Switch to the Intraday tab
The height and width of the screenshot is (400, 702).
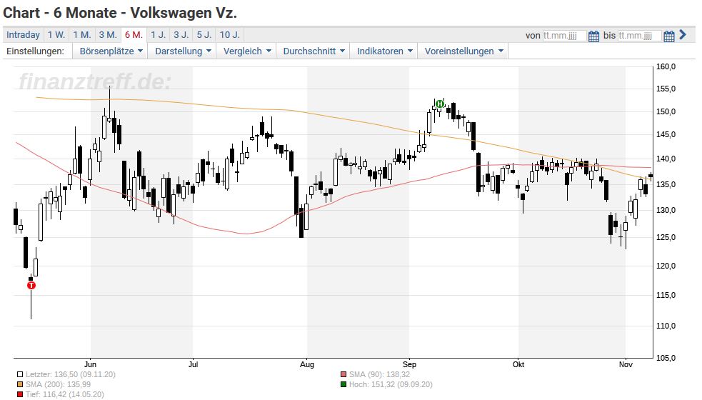(23, 35)
